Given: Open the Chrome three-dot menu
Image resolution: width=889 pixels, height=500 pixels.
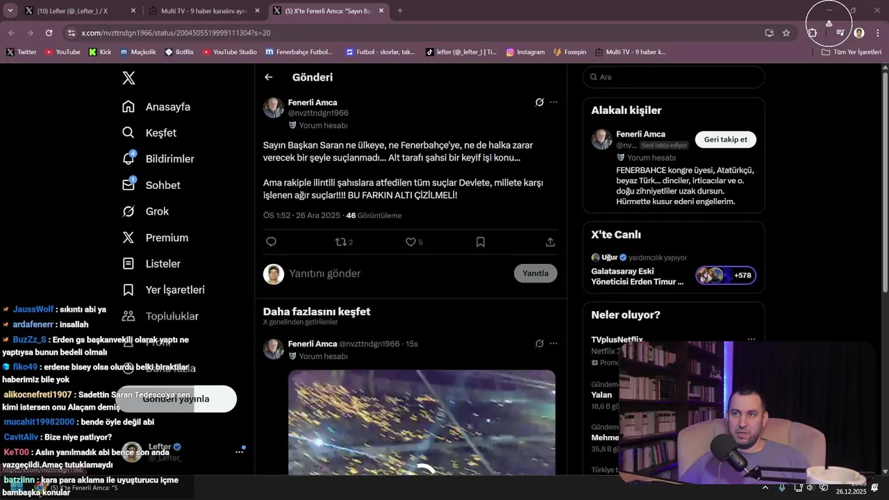Looking at the screenshot, I should 878,33.
